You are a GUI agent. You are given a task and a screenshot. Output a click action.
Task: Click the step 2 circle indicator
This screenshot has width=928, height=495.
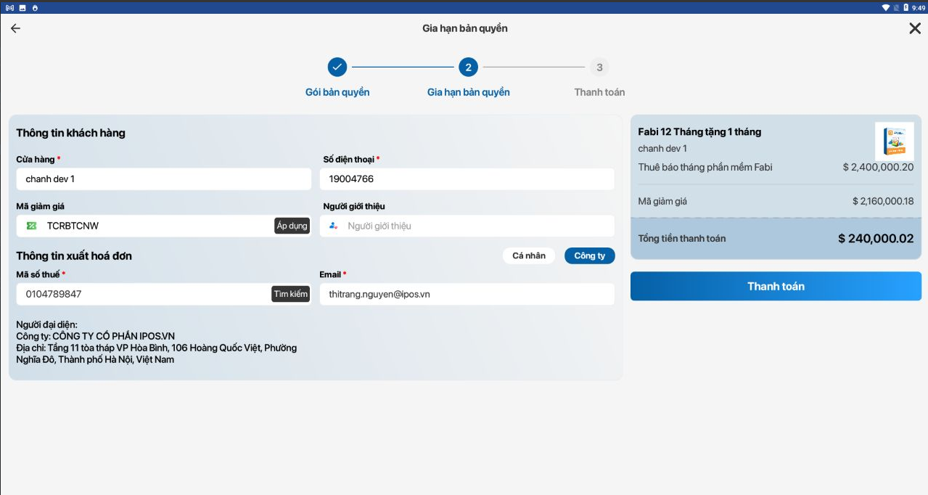(468, 67)
